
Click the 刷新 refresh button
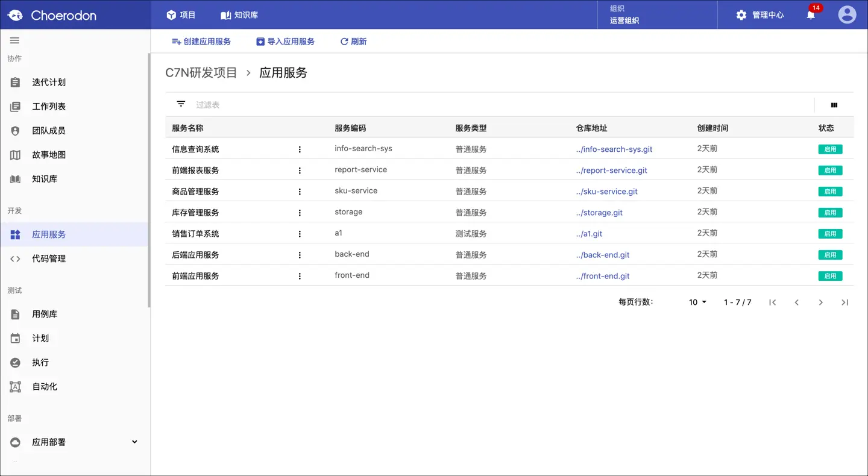(x=353, y=42)
